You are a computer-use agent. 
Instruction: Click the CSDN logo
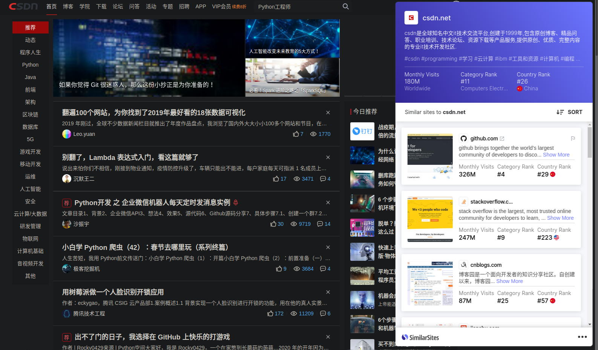tap(23, 6)
